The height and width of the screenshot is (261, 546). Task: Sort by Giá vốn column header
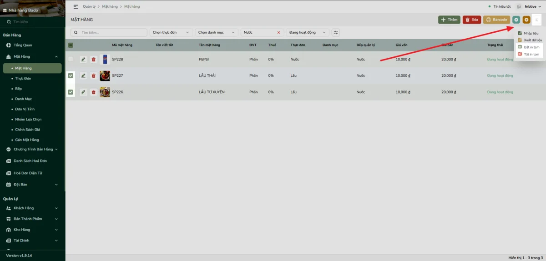point(401,45)
